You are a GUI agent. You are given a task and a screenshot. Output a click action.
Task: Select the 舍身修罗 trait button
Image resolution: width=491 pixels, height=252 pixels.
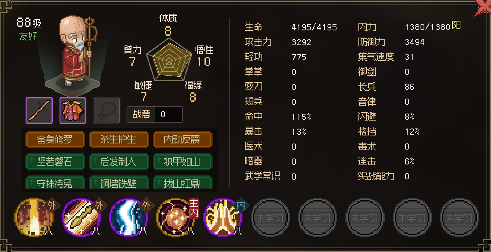coord(55,139)
